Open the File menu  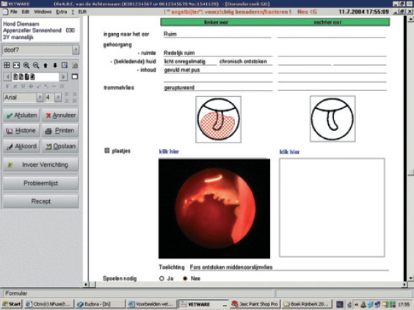click(x=13, y=12)
